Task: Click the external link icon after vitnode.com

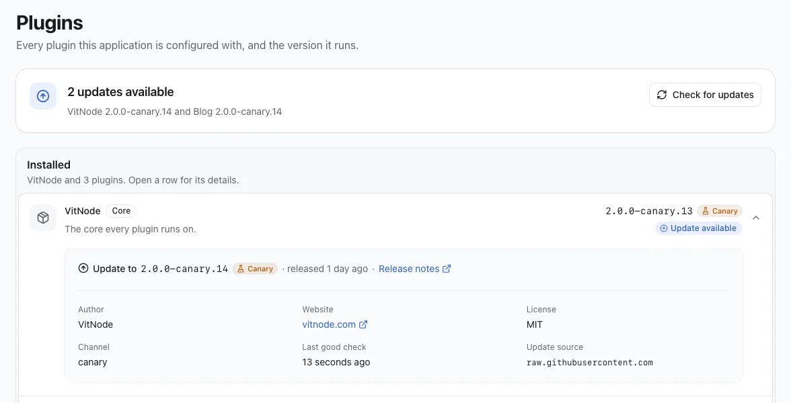Action: 363,324
